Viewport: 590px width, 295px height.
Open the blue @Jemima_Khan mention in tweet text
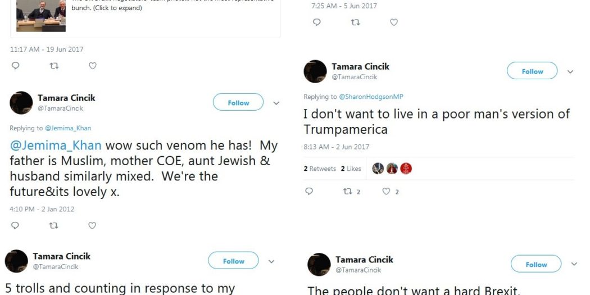click(56, 146)
